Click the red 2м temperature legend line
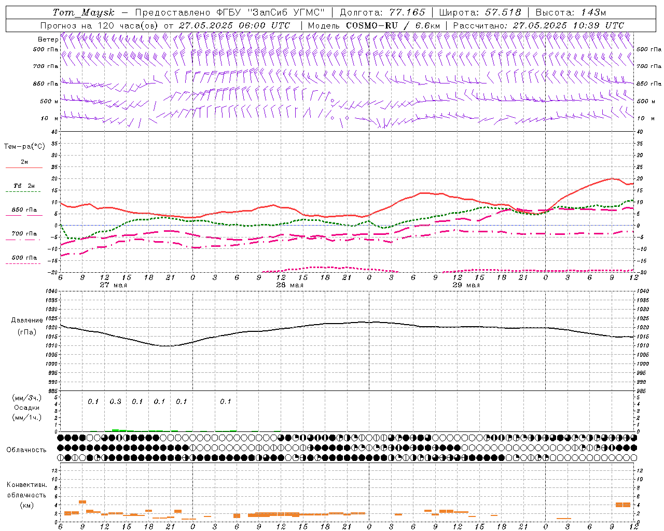 24,167
